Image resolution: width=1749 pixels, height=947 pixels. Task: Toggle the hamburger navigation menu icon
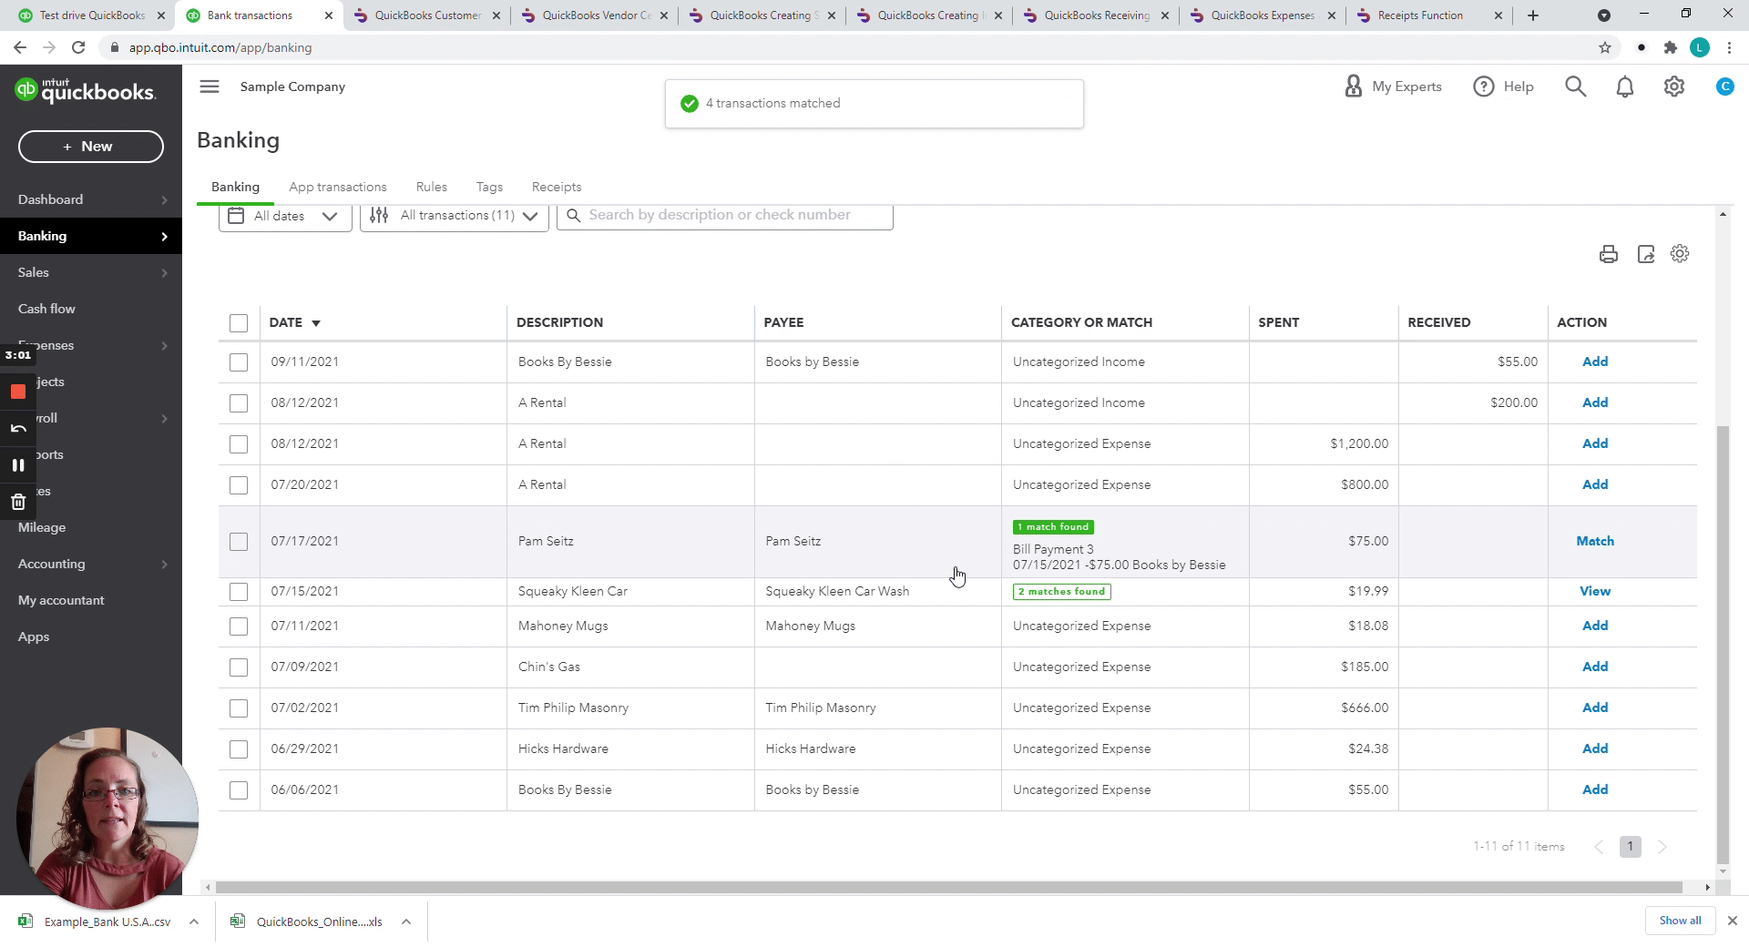(x=210, y=87)
